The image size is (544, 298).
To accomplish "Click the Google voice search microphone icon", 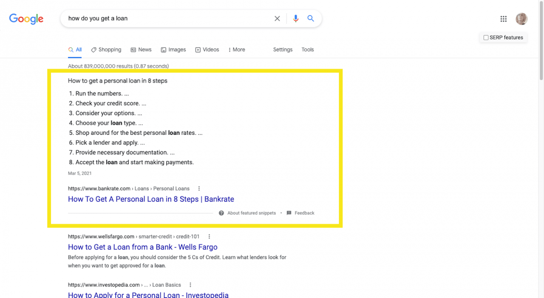I will (x=296, y=18).
